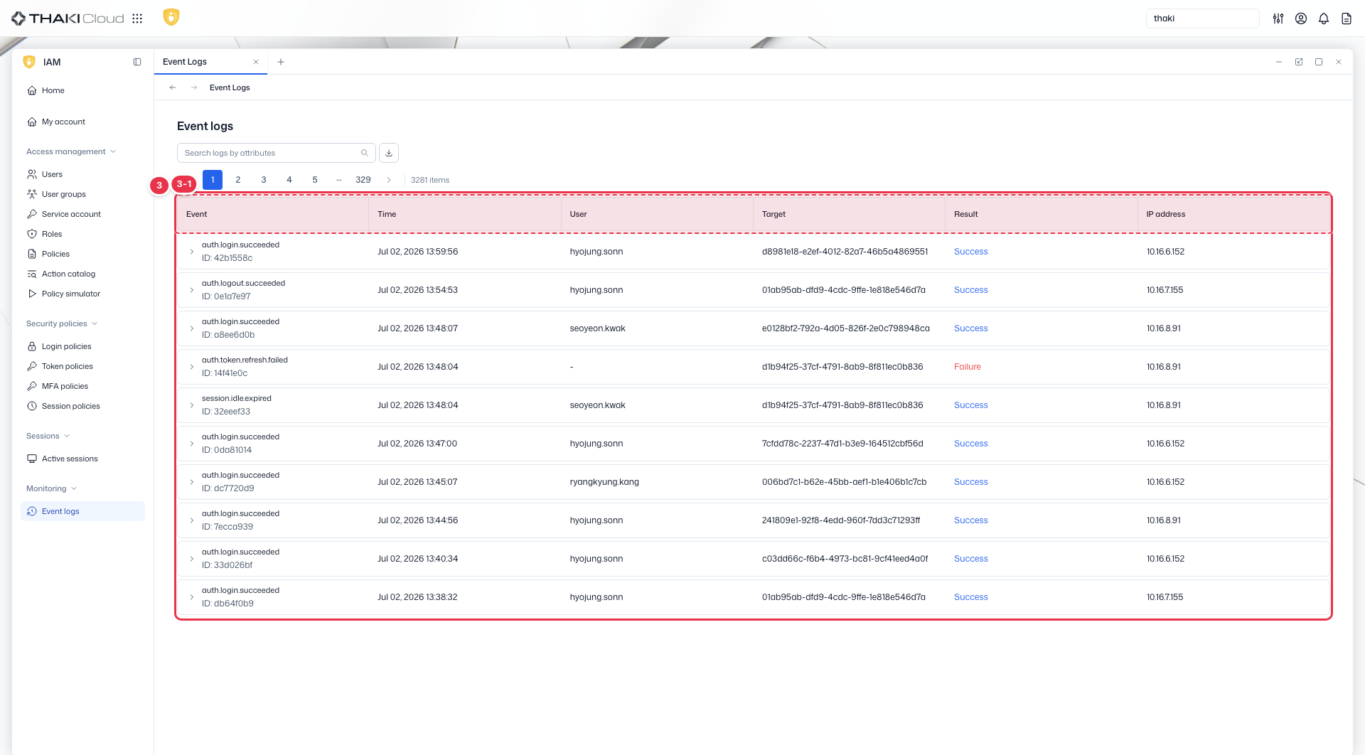The image size is (1365, 755).
Task: Click the thaki field at top
Action: pyautogui.click(x=1202, y=18)
